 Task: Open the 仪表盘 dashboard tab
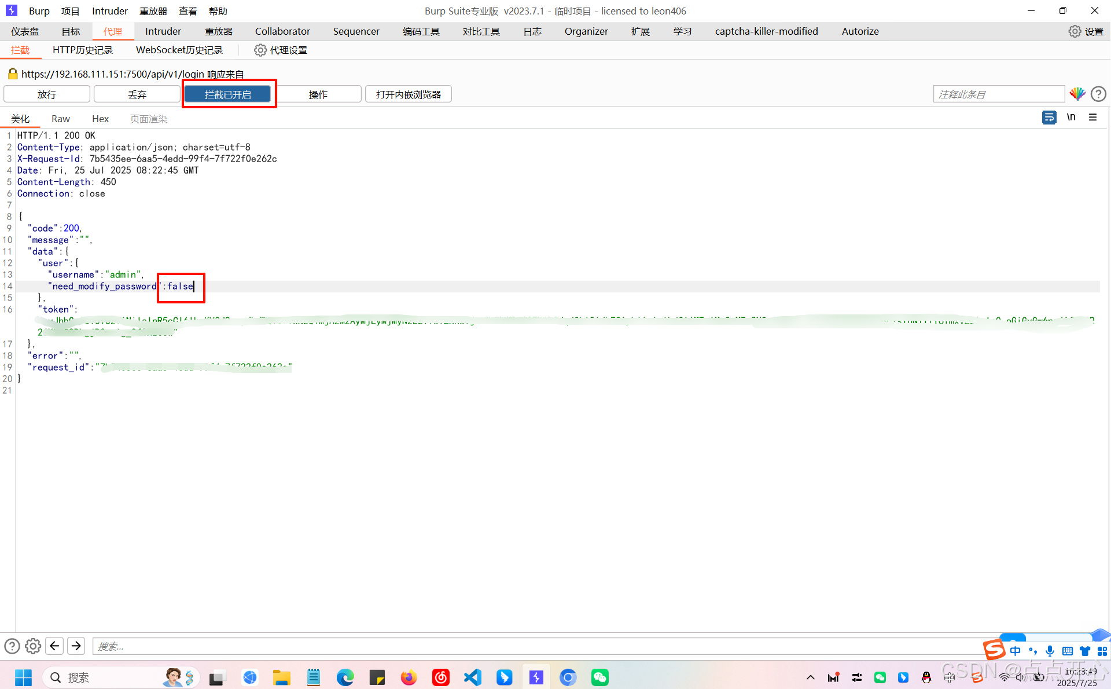[x=25, y=31]
